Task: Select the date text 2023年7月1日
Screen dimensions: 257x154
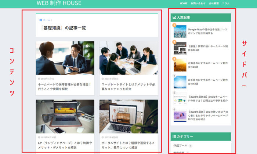Action: pyautogui.click(x=47, y=79)
